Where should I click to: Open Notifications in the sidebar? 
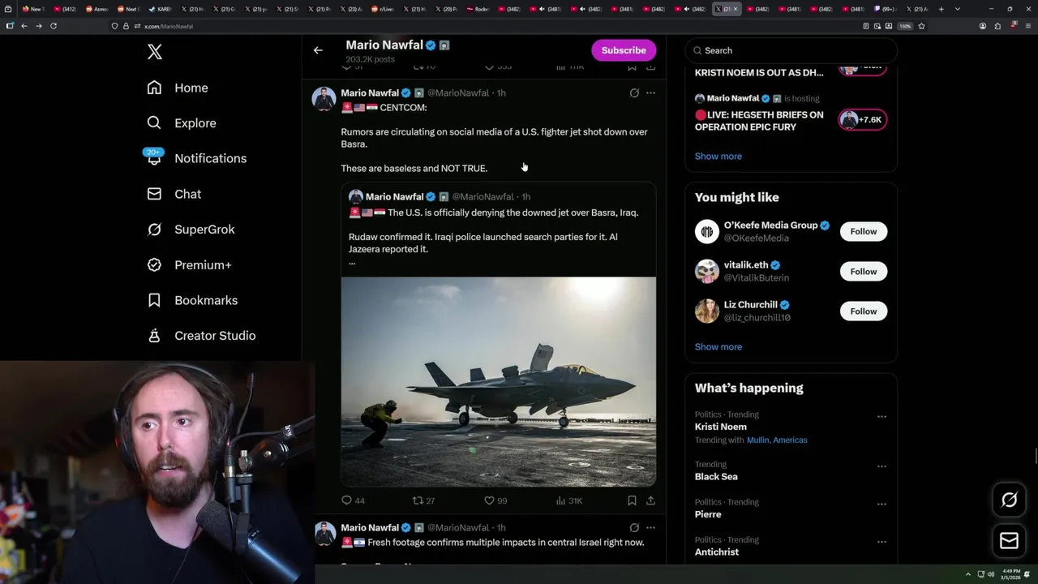[x=210, y=158]
